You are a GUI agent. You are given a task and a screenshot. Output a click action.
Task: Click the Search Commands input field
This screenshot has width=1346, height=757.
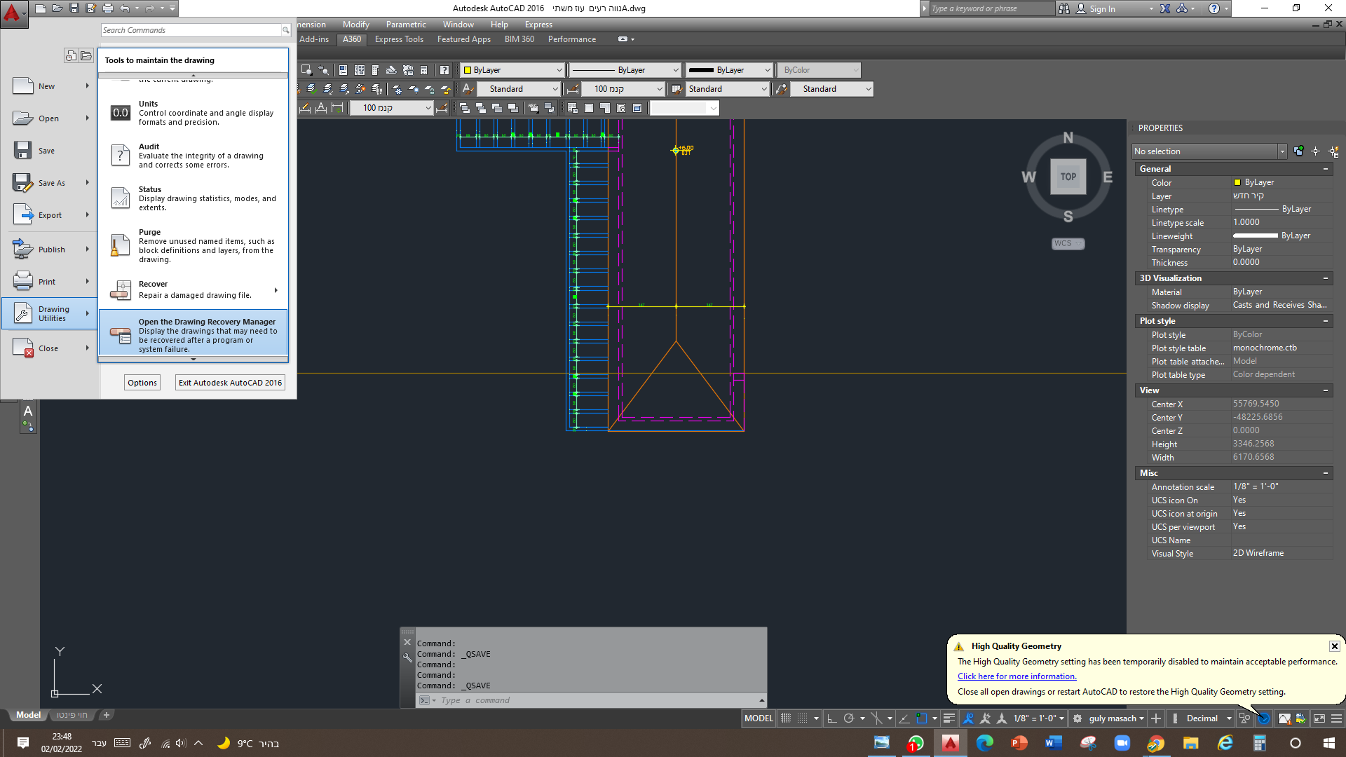pyautogui.click(x=191, y=30)
